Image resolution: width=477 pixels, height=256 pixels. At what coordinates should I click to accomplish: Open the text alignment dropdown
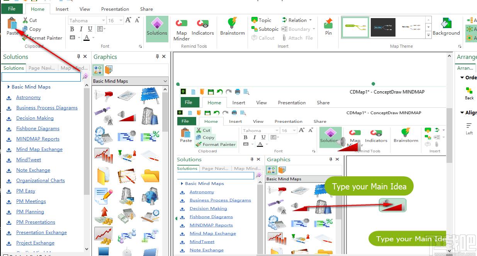101,29
